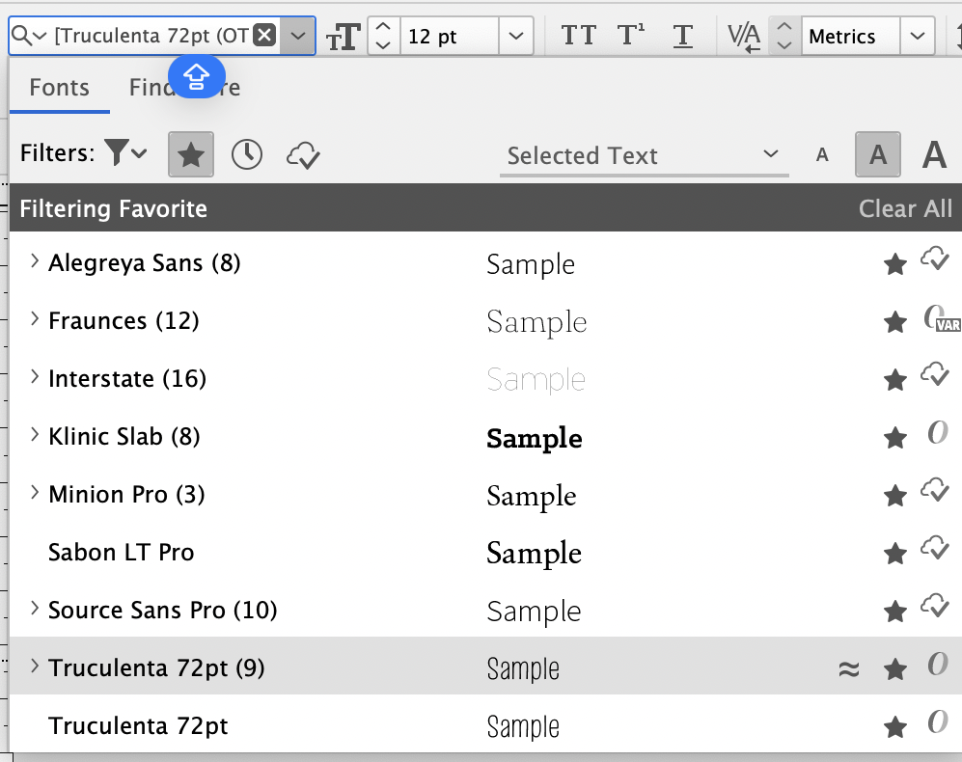Click Fraunces variable font icon
Image resolution: width=962 pixels, height=762 pixels.
click(x=942, y=319)
